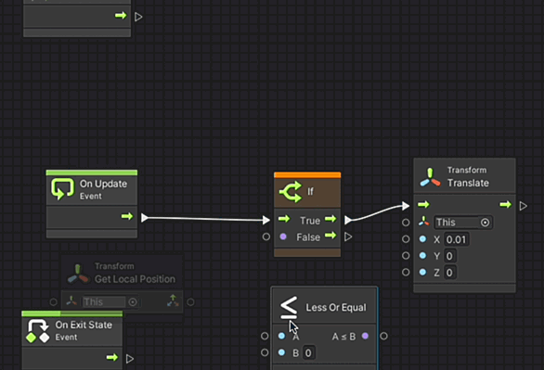The image size is (544, 370).
Task: Click the If node branch icon
Action: (x=291, y=192)
